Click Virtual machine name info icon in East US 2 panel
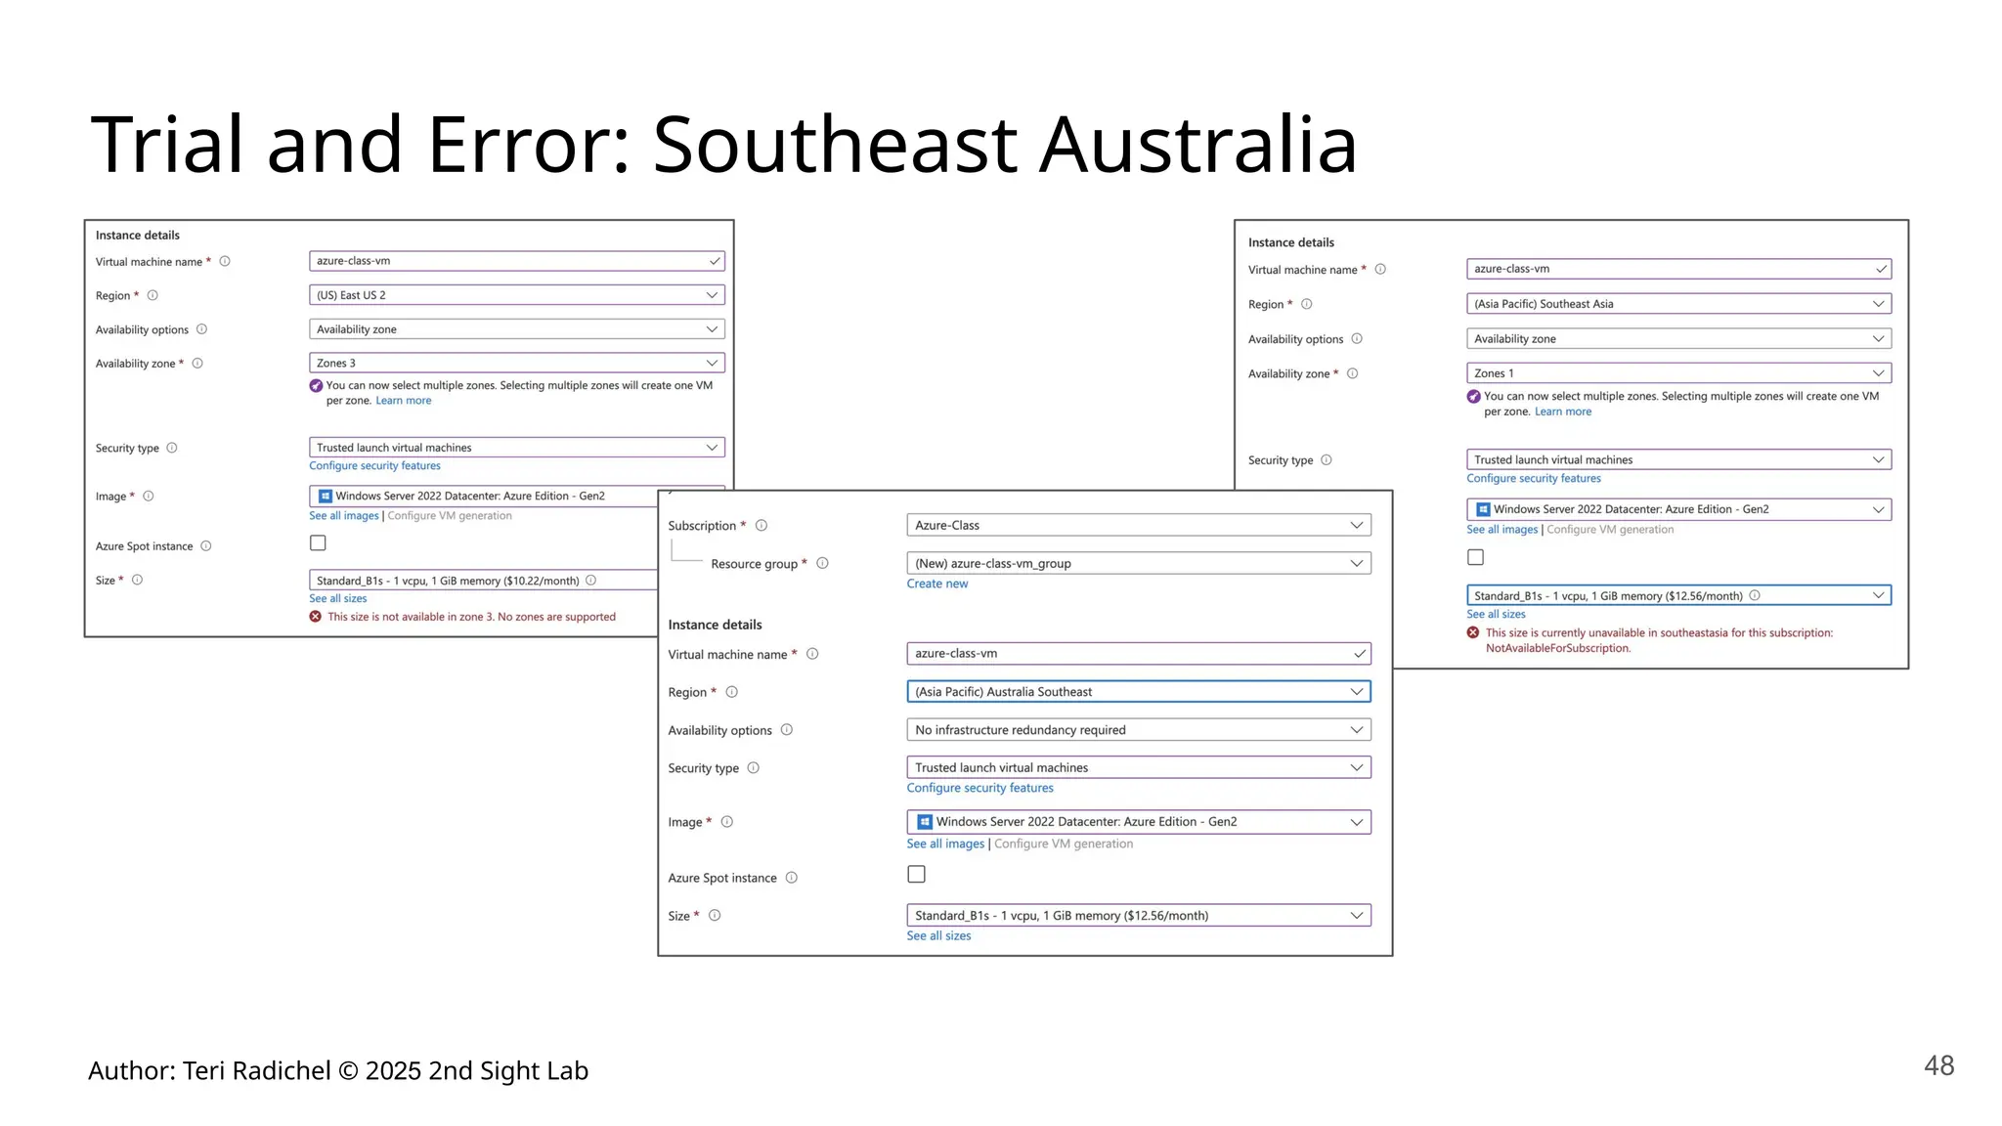 (225, 261)
